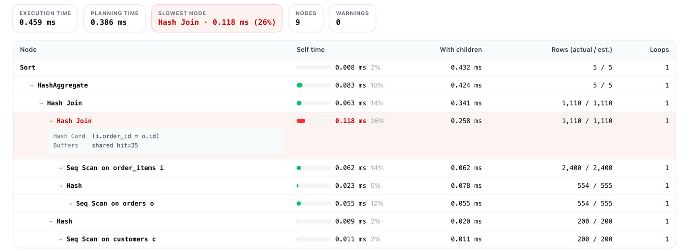
Task: Select the Hash node with 0.023 ms
Action: tap(344, 185)
